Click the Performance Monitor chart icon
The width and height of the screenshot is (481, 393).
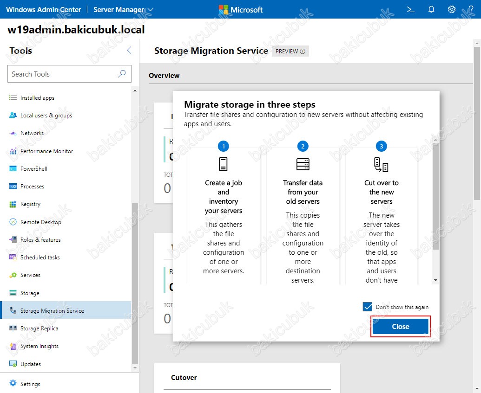coord(13,151)
